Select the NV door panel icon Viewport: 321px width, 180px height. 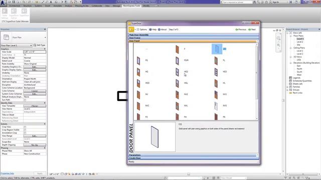(138, 94)
